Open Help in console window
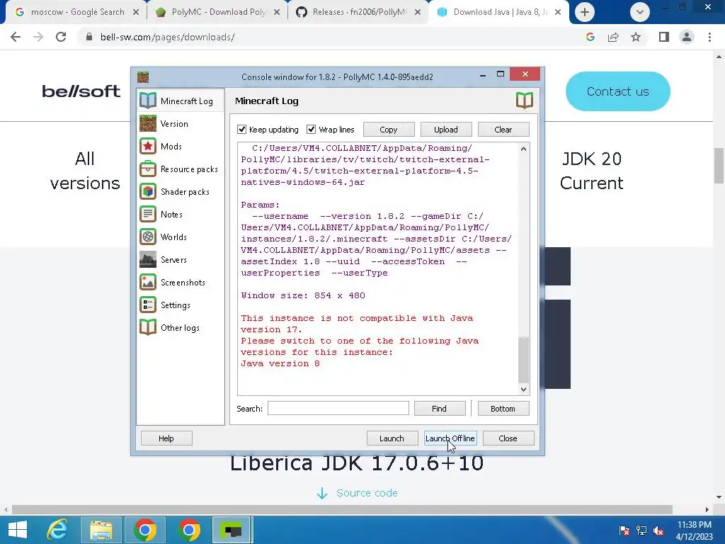This screenshot has width=725, height=544. point(166,438)
